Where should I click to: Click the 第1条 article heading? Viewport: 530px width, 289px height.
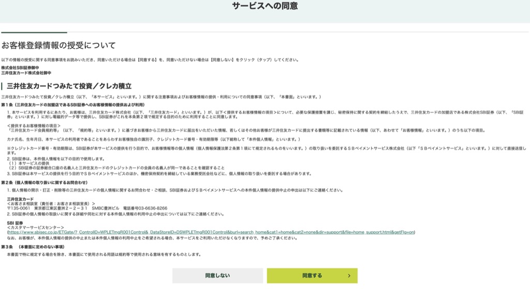pyautogui.click(x=72, y=105)
